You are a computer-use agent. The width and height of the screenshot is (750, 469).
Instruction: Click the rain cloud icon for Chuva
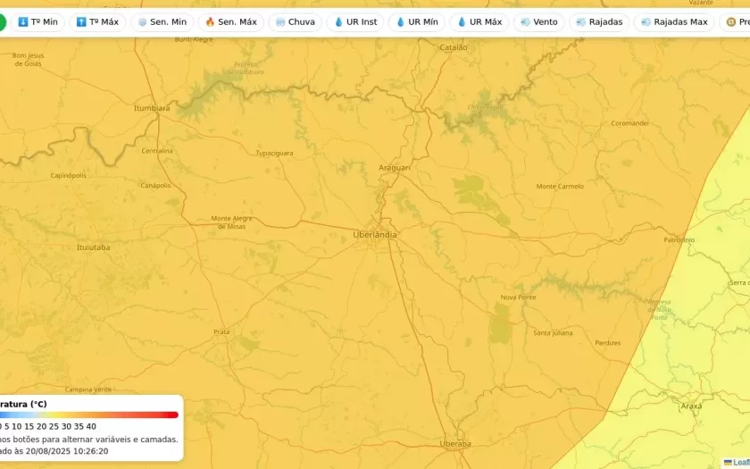click(280, 21)
